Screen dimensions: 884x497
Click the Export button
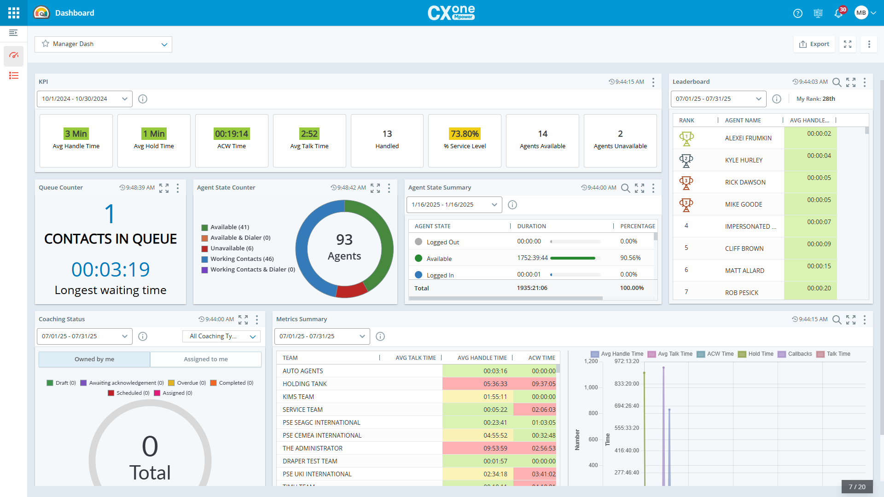pyautogui.click(x=814, y=44)
